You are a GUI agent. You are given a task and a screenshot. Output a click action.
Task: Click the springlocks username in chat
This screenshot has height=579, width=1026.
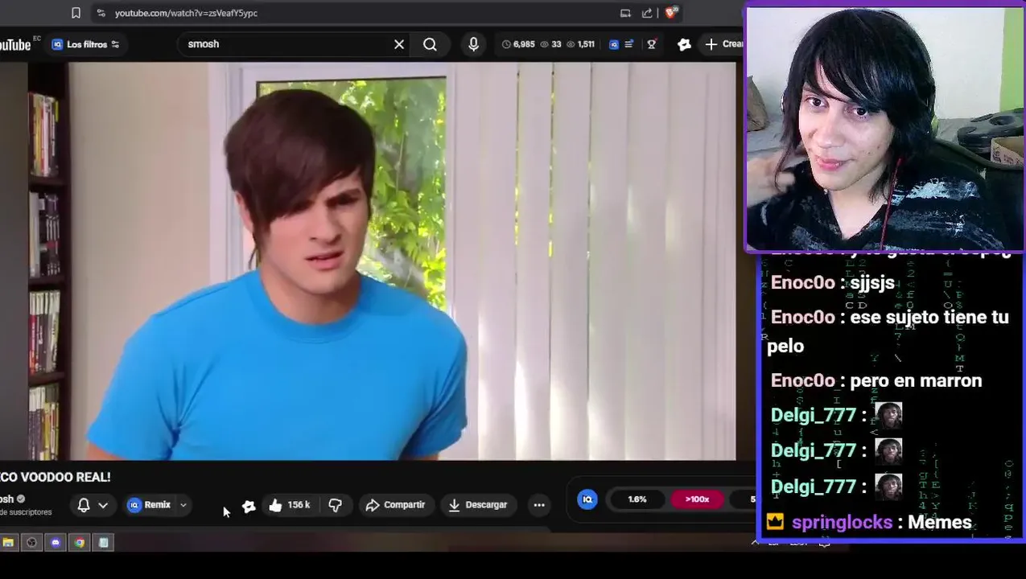[842, 522]
